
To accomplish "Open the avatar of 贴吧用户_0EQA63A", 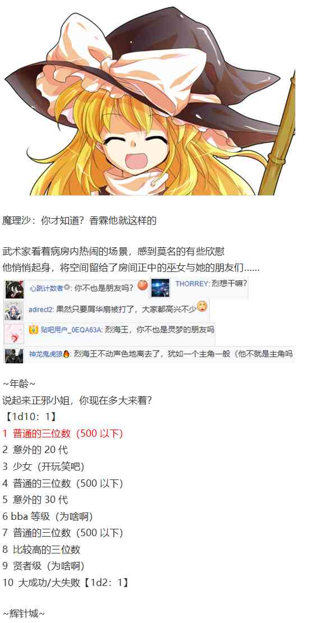I will tap(14, 334).
